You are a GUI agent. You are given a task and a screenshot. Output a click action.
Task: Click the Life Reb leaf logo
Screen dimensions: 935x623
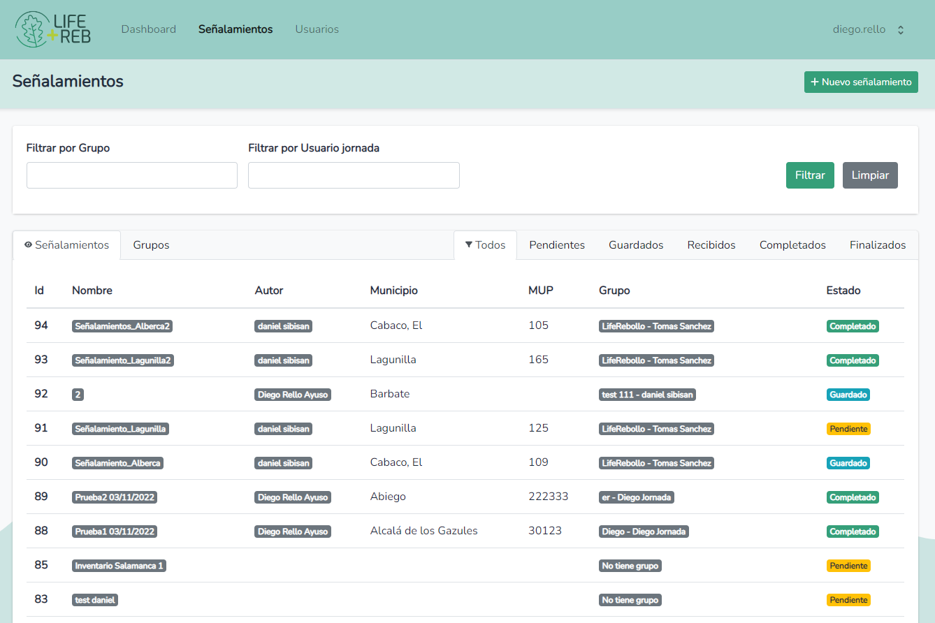click(x=53, y=29)
